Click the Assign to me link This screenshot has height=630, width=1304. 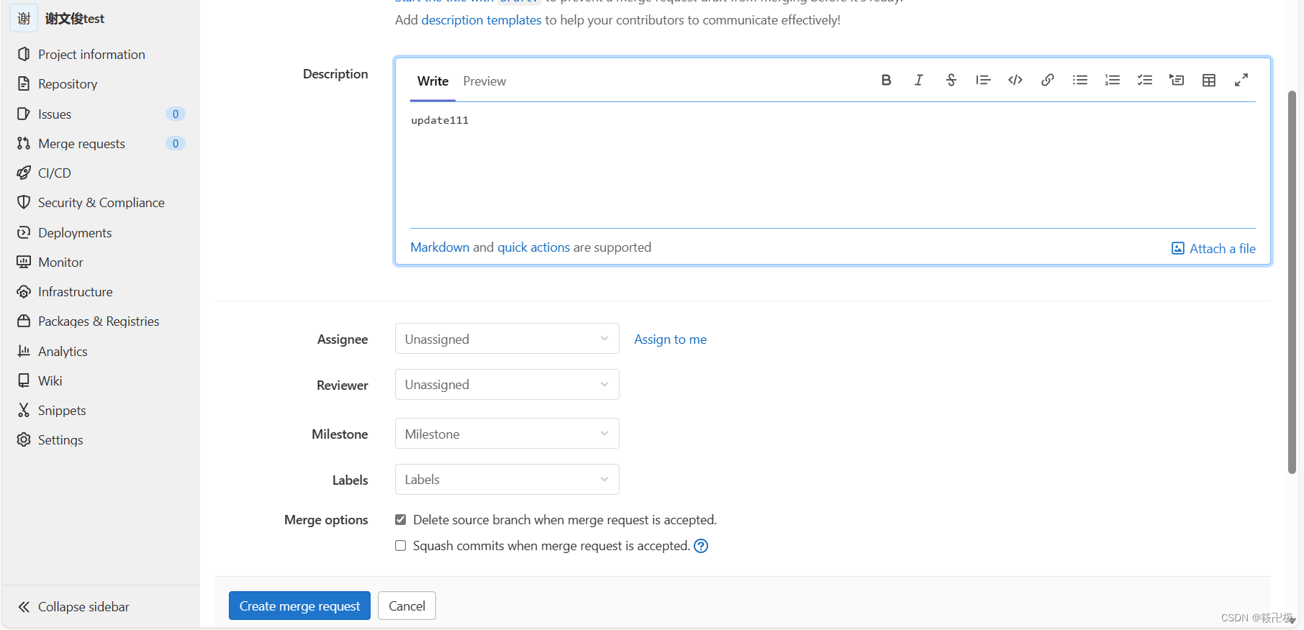[x=670, y=339]
